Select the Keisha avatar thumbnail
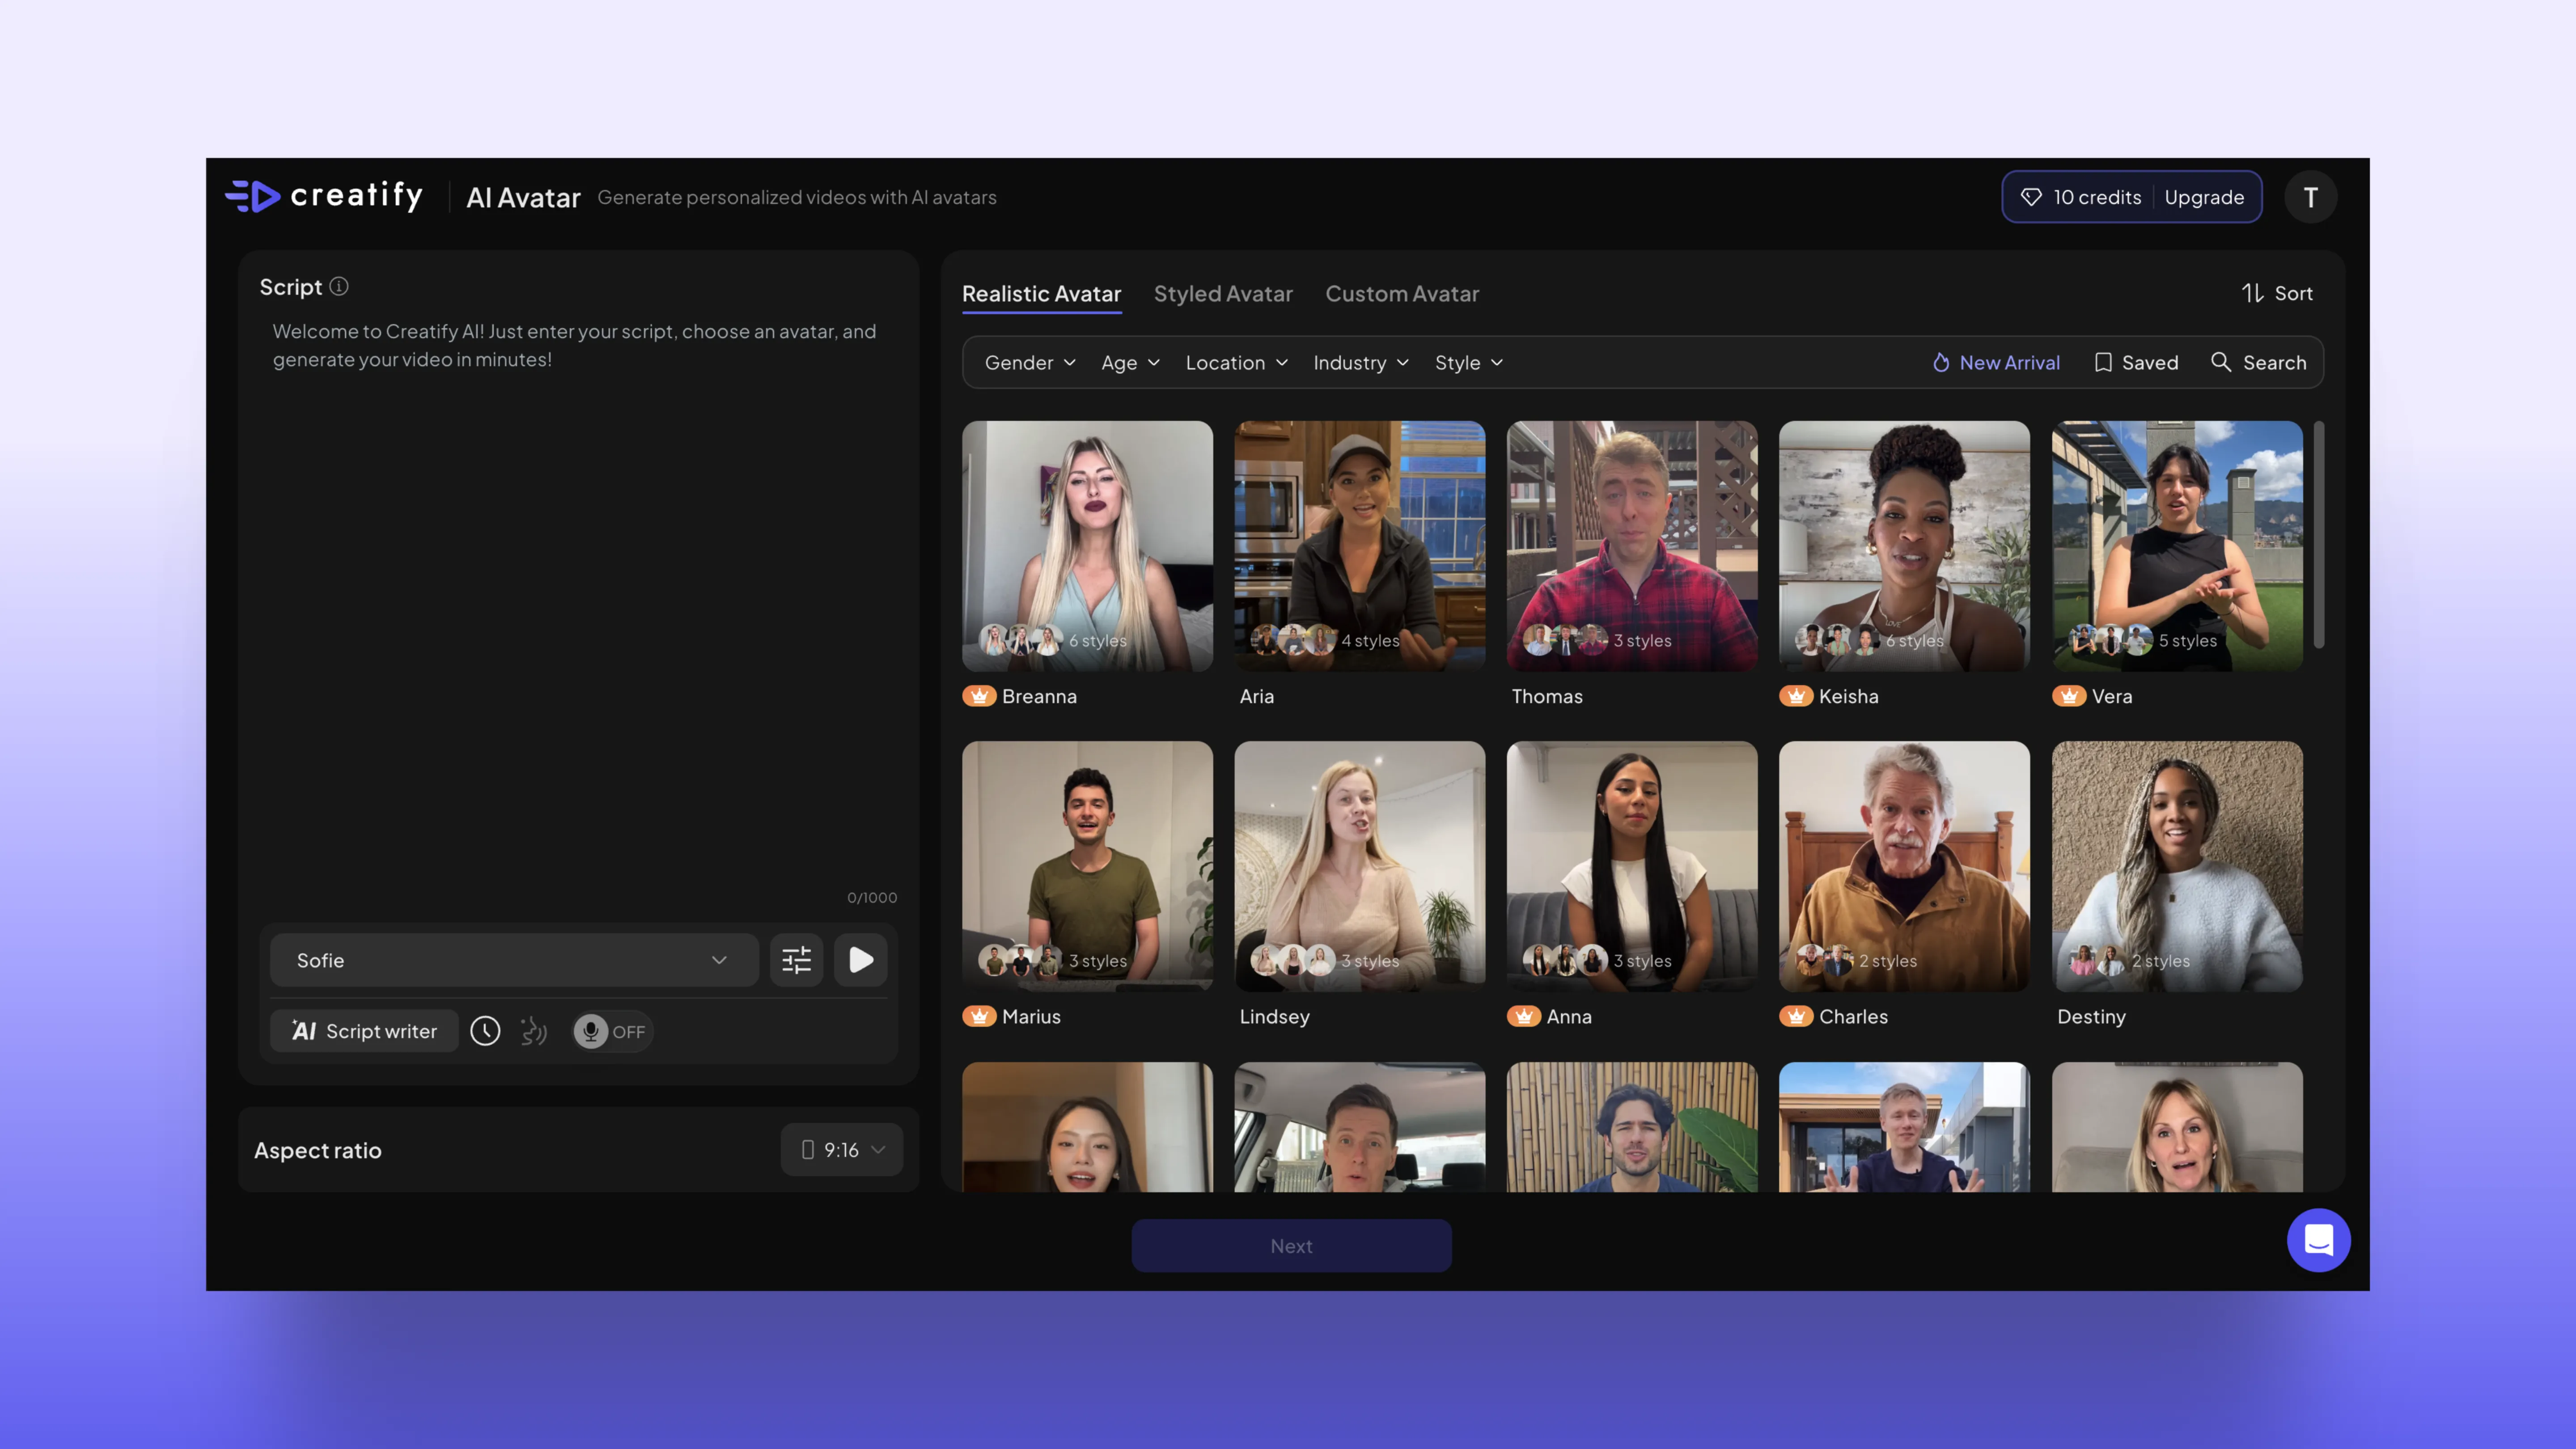The width and height of the screenshot is (2576, 1449). click(x=1904, y=546)
